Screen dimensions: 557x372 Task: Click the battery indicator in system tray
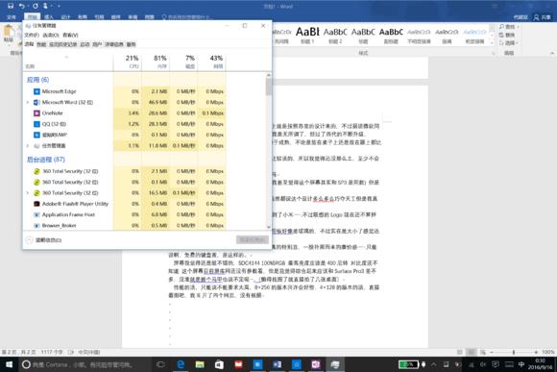coord(408,364)
